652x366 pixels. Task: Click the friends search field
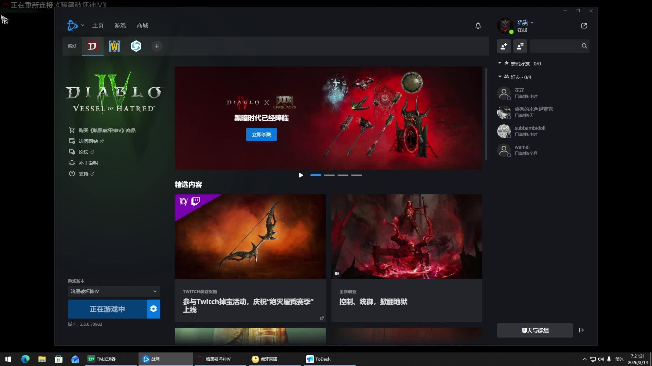(555, 46)
